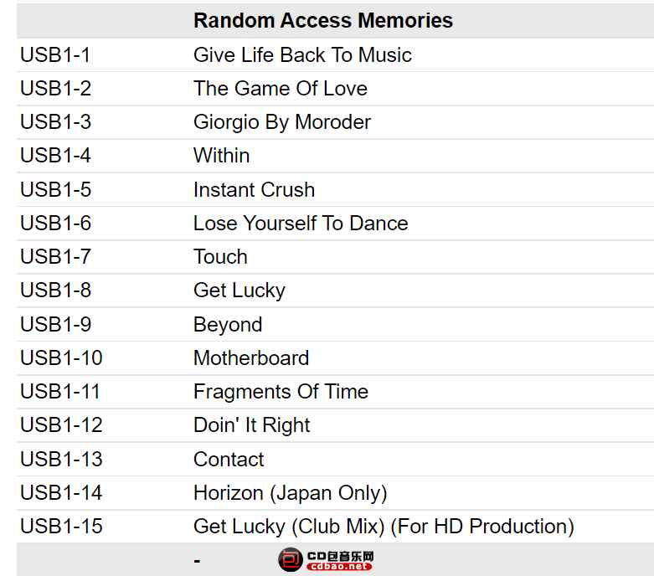
Task: Click the Beyond track title
Action: pyautogui.click(x=228, y=325)
